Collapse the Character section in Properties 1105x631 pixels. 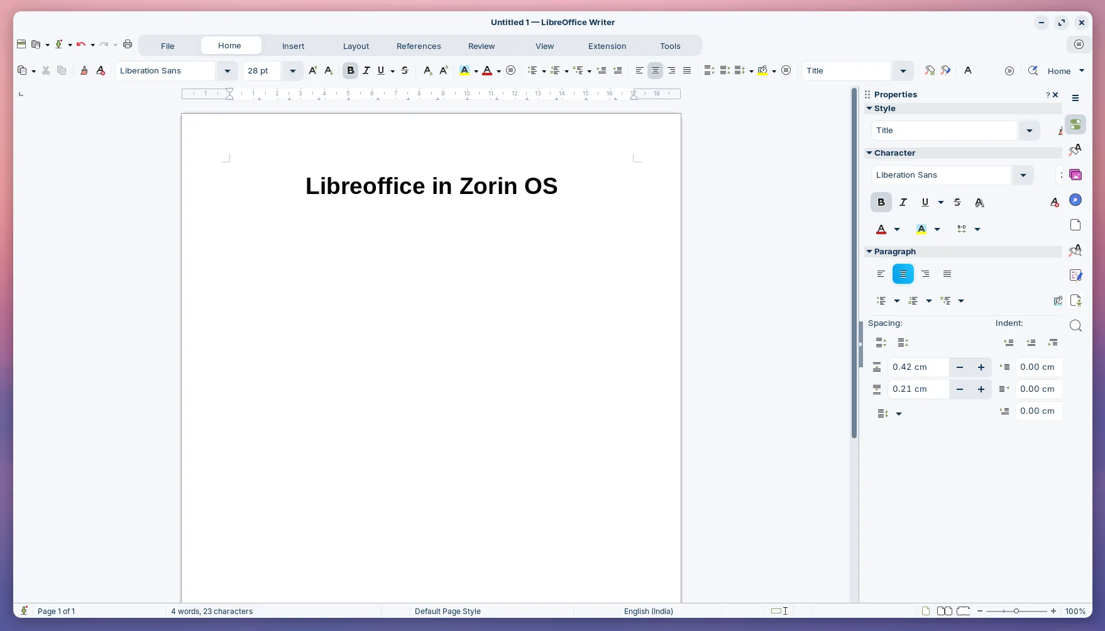coord(869,153)
